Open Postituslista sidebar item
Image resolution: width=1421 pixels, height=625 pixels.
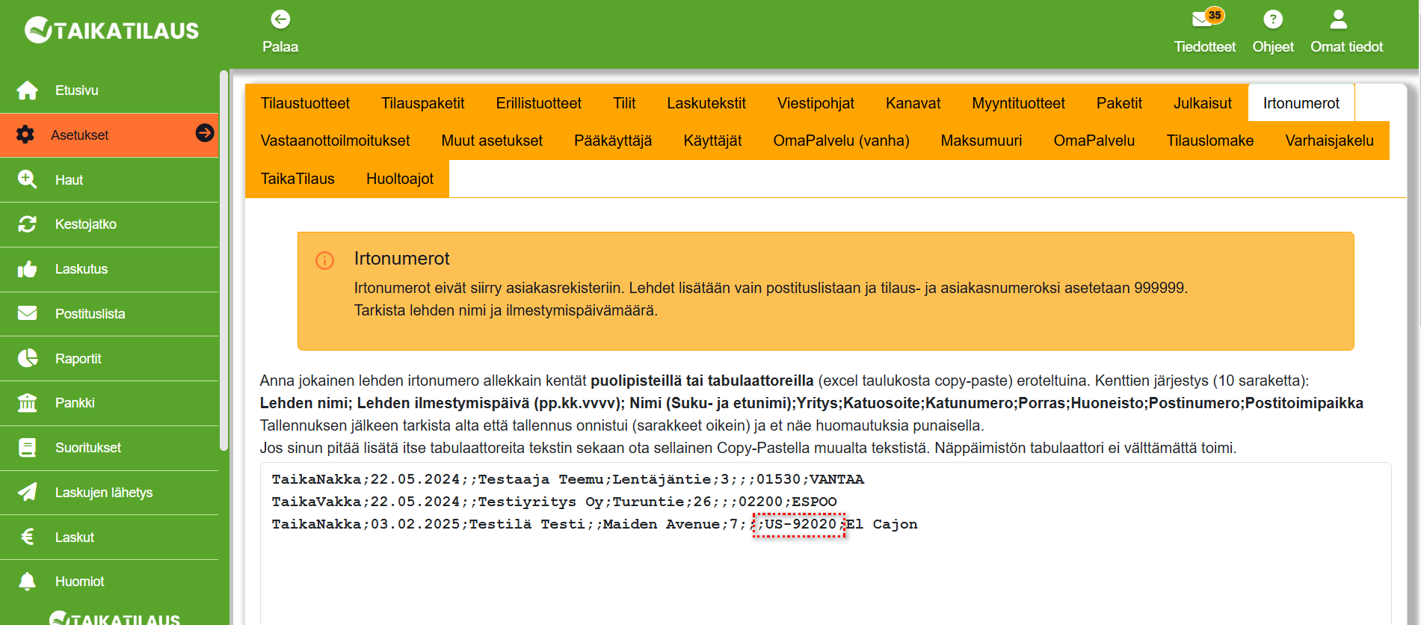click(x=109, y=313)
